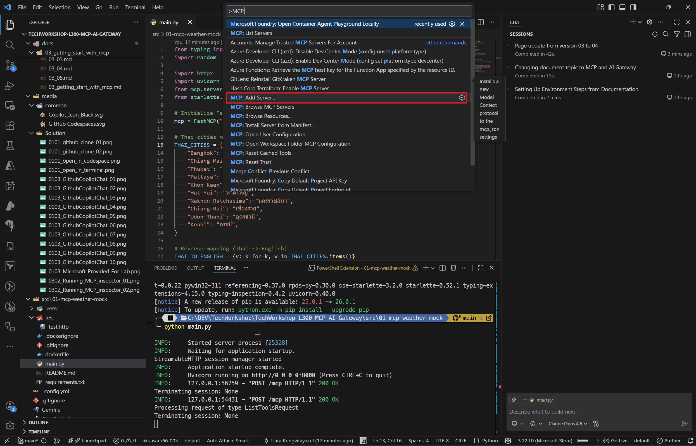Image resolution: width=696 pixels, height=446 pixels.
Task: Refresh chat sessions list
Action: pyautogui.click(x=655, y=34)
